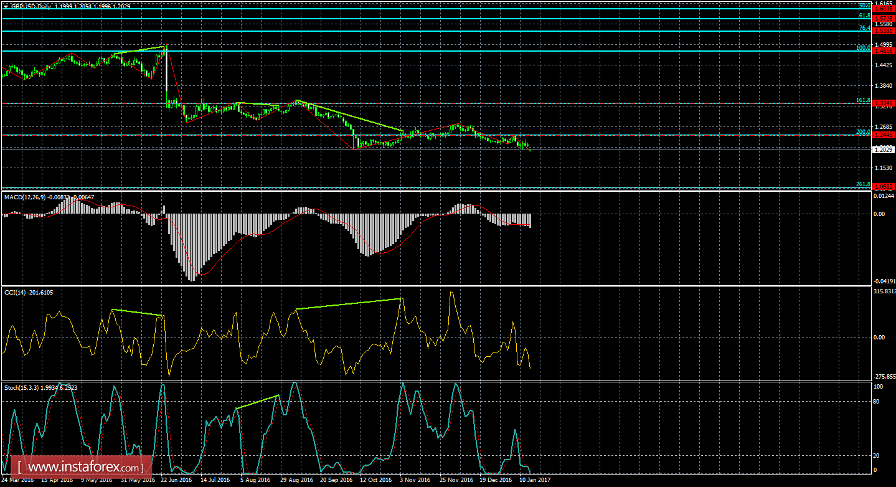Click the 1.2445 Fibonacci price tag

click(x=884, y=135)
